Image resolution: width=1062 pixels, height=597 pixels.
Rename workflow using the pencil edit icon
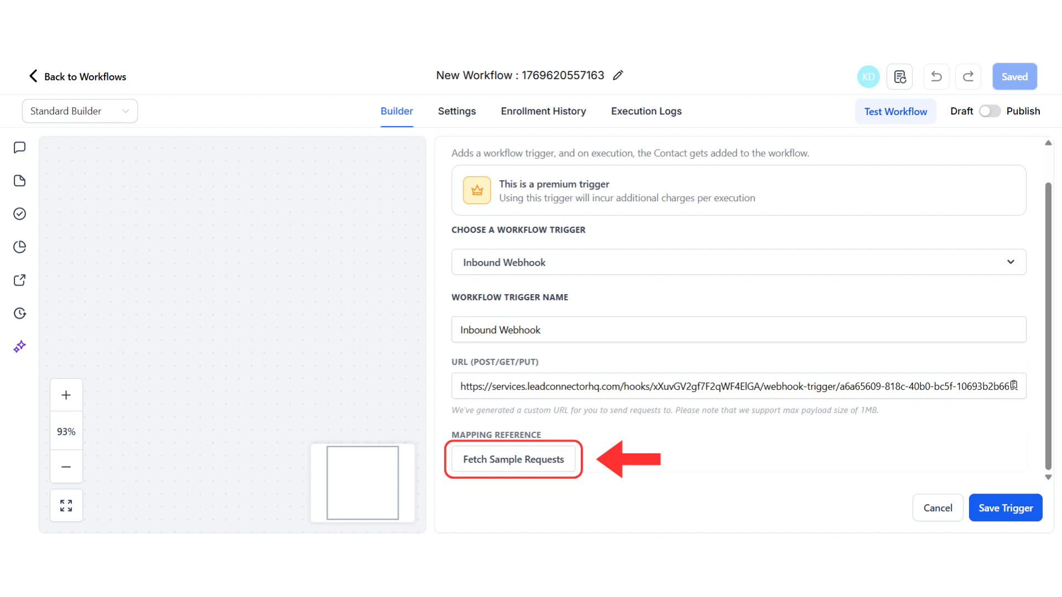(x=618, y=75)
